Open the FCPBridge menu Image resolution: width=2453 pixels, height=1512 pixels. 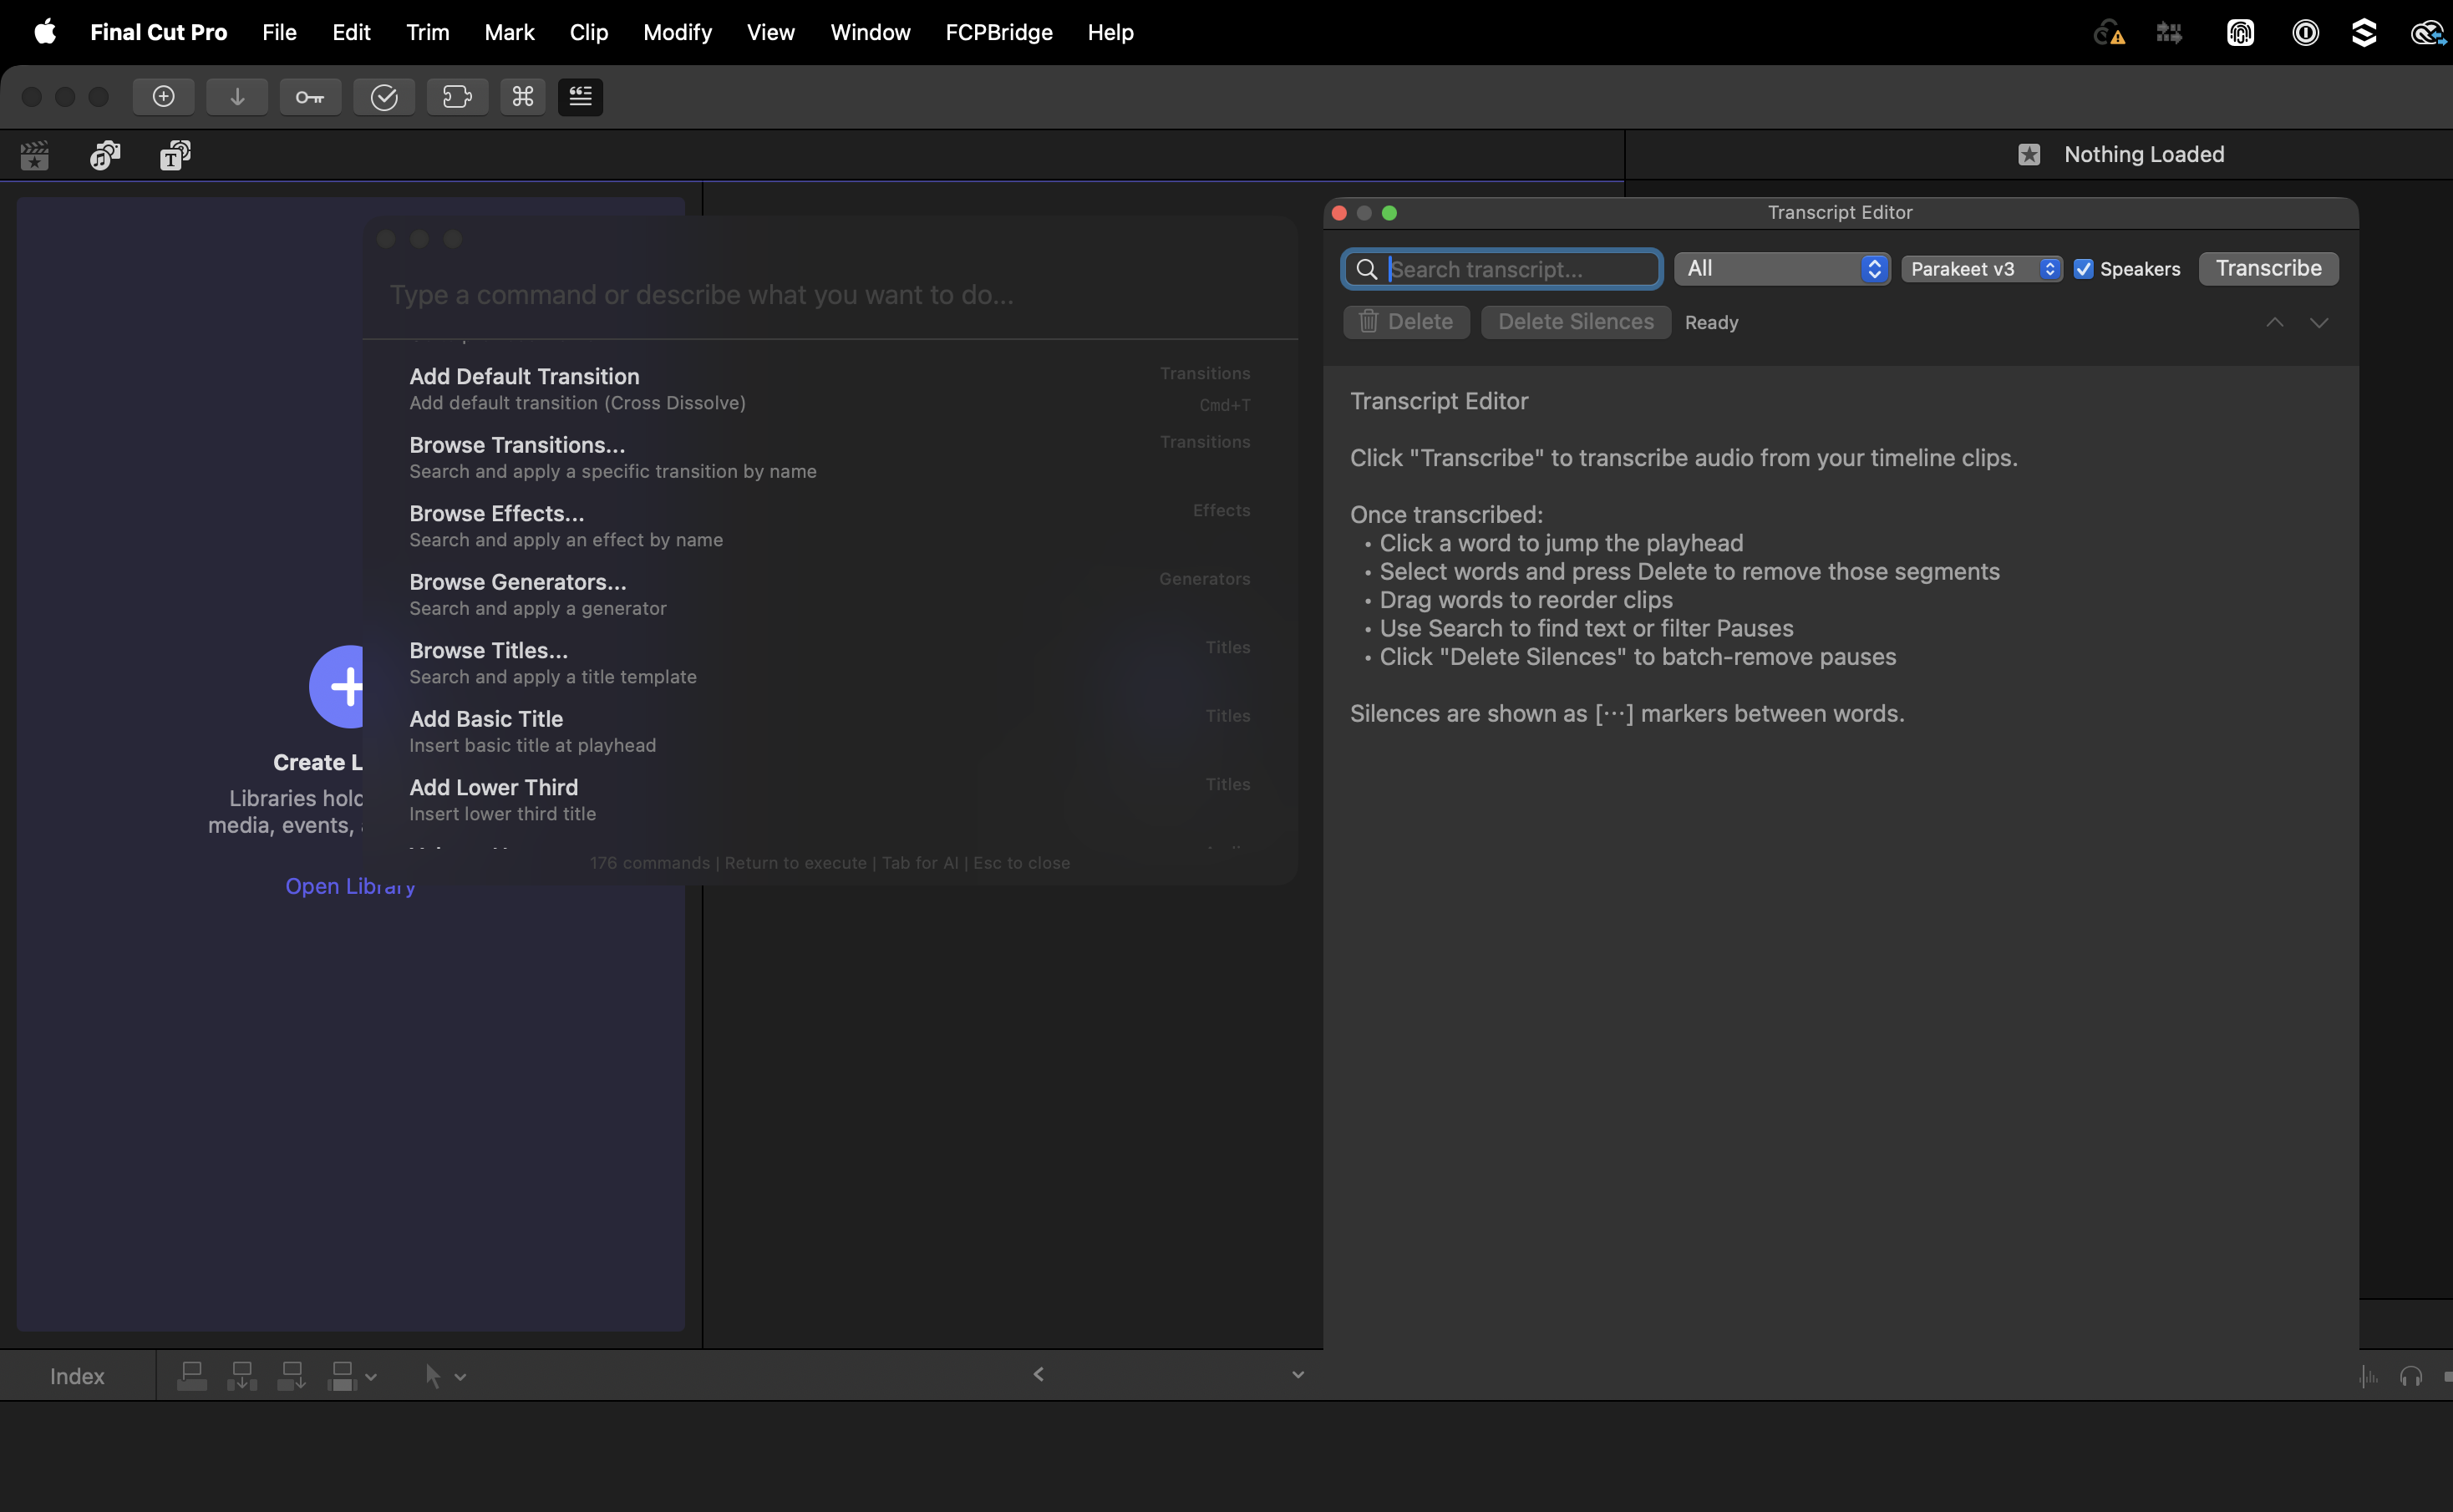click(x=998, y=32)
